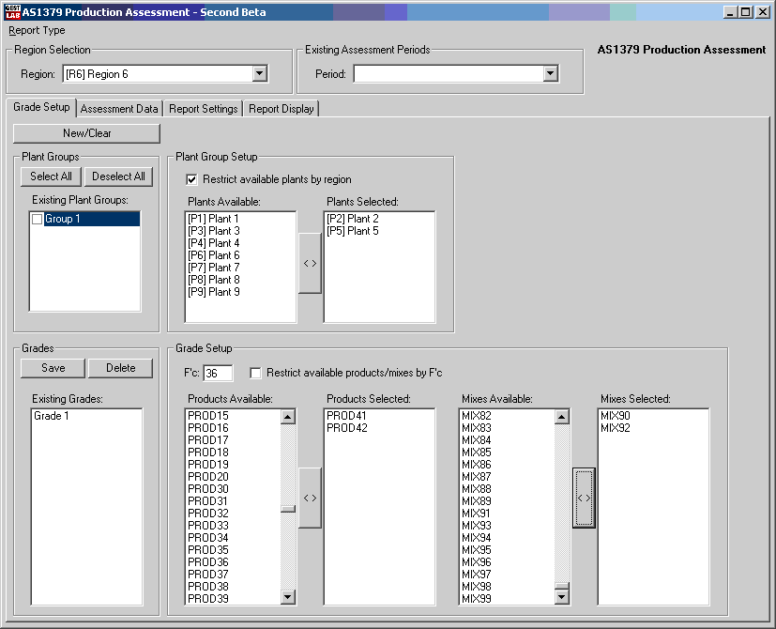This screenshot has height=629, width=776.
Task: Click the products transfer arrows button
Action: pos(310,498)
